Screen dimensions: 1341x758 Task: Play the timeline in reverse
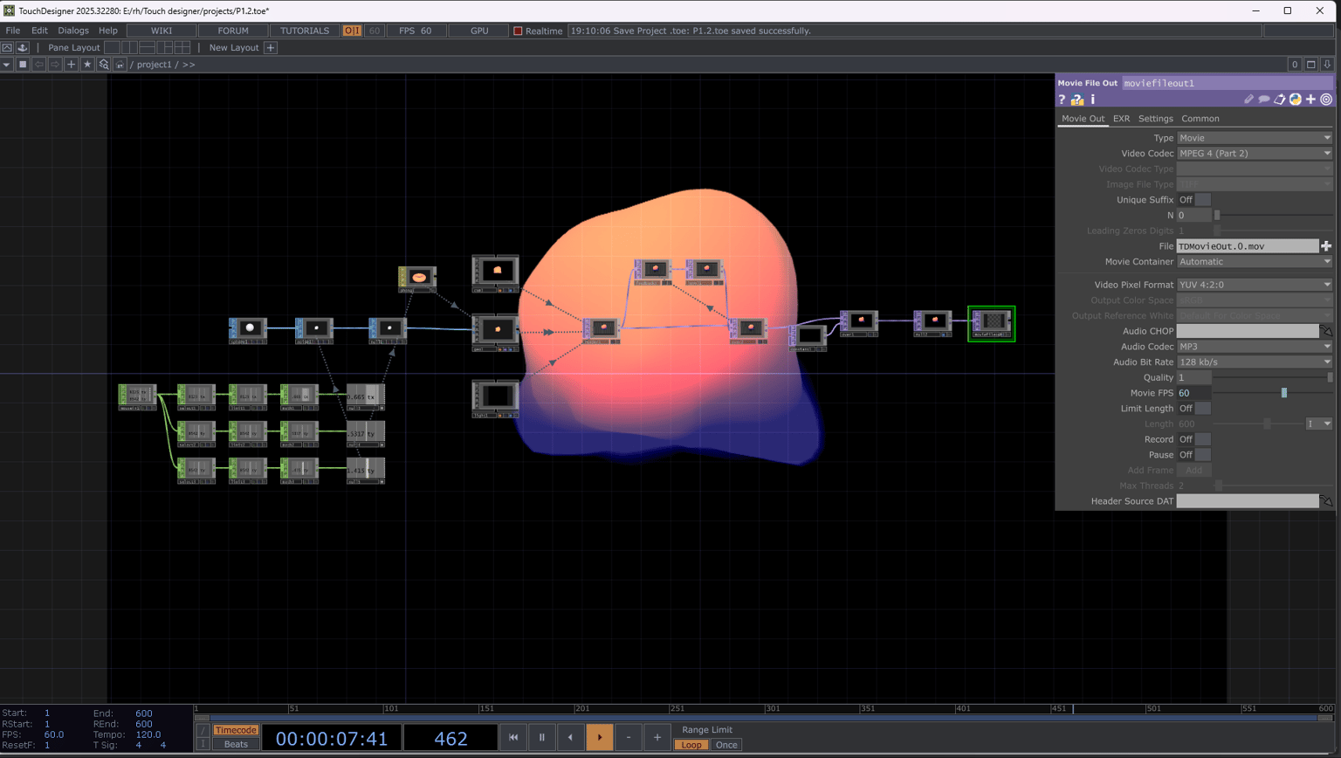coord(571,737)
